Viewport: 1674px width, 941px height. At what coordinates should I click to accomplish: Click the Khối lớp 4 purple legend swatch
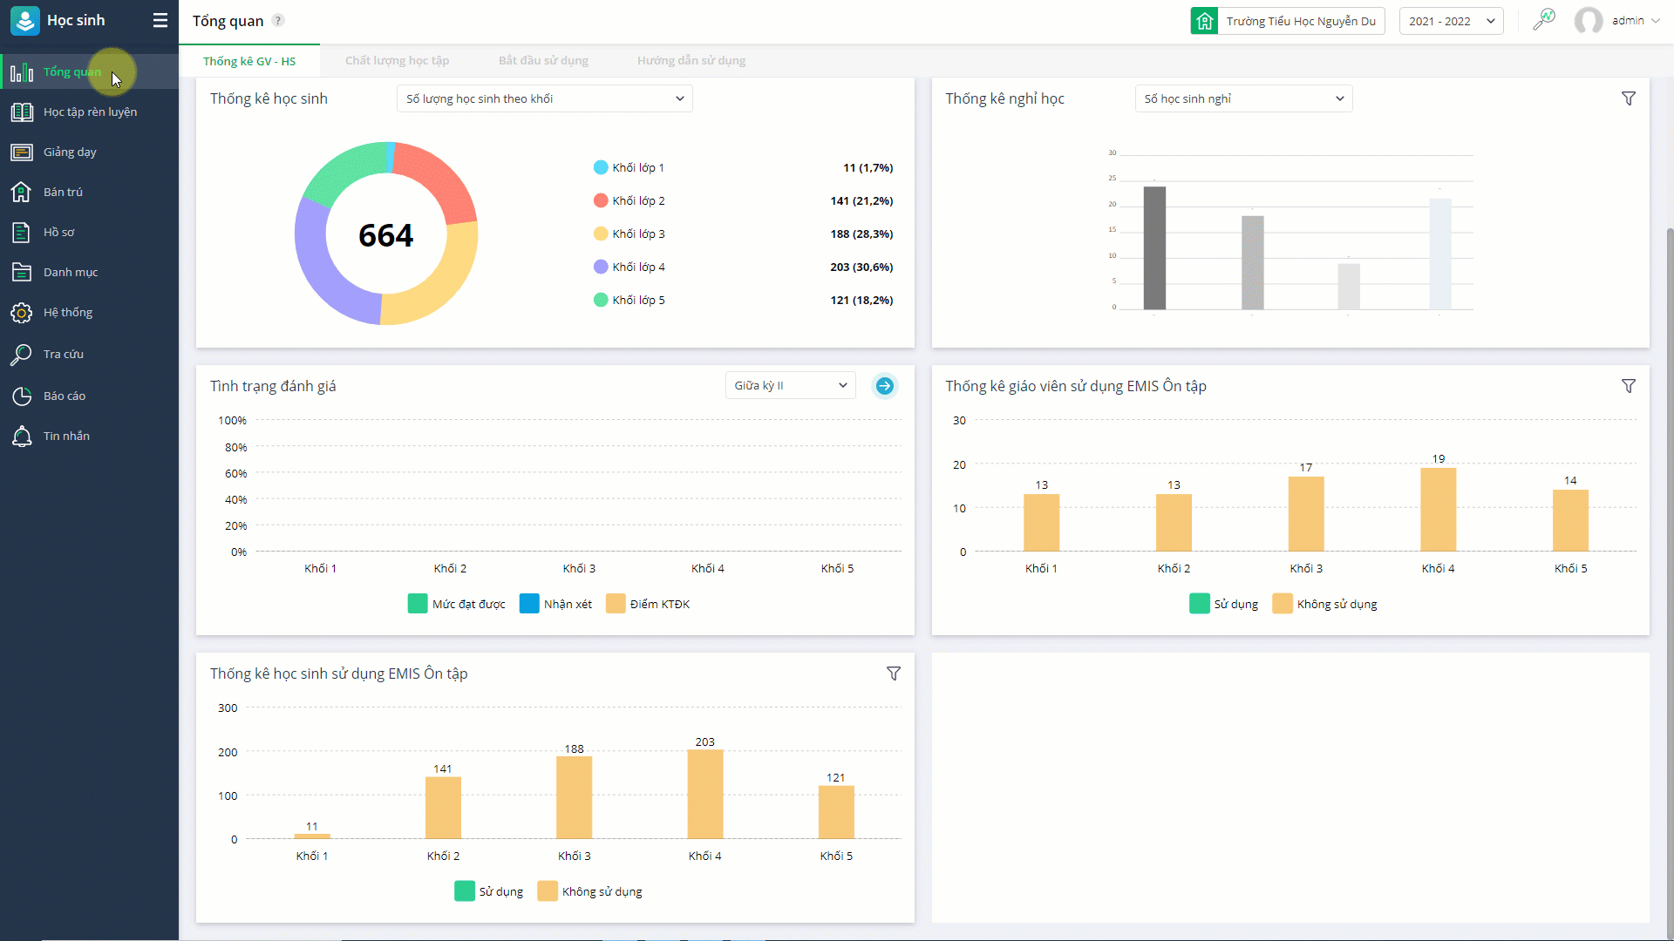(x=601, y=267)
